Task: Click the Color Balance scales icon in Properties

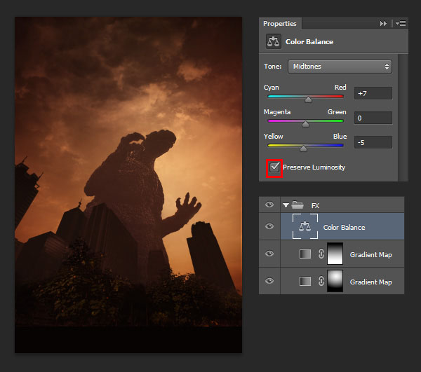Action: 274,41
